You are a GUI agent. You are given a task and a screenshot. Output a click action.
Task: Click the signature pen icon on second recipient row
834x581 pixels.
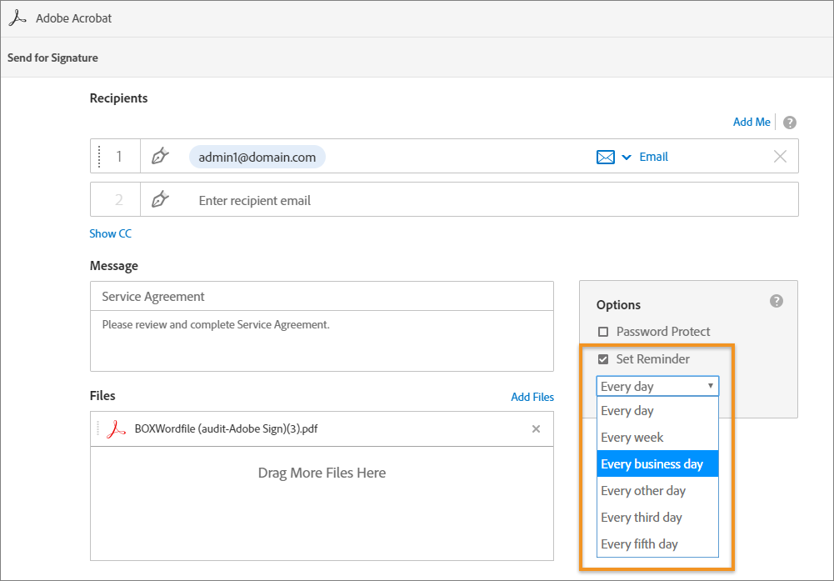coord(160,199)
